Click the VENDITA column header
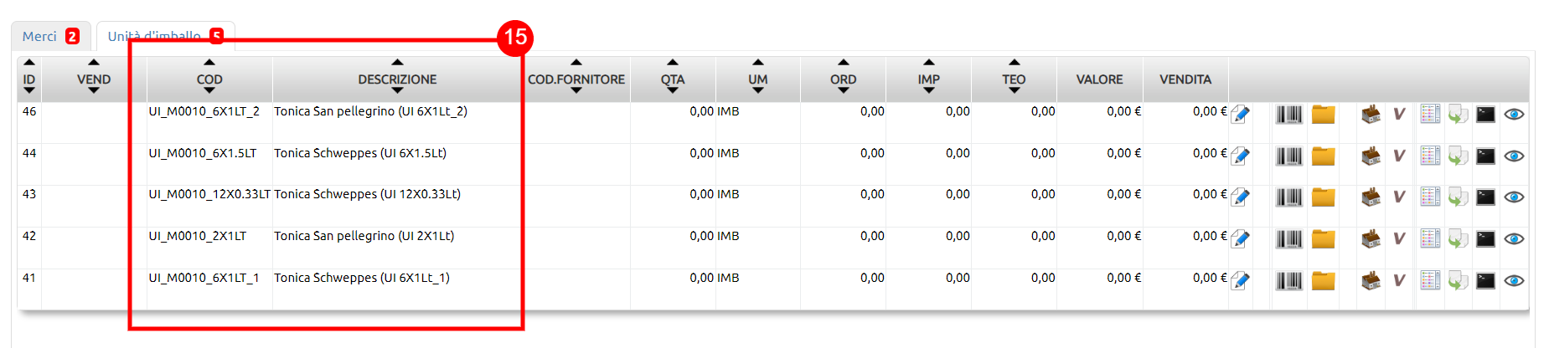This screenshot has height=348, width=1549. pos(1185,79)
